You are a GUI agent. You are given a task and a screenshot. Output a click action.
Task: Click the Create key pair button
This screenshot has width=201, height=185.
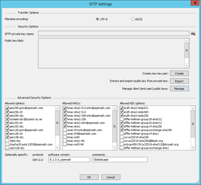[x=179, y=73]
